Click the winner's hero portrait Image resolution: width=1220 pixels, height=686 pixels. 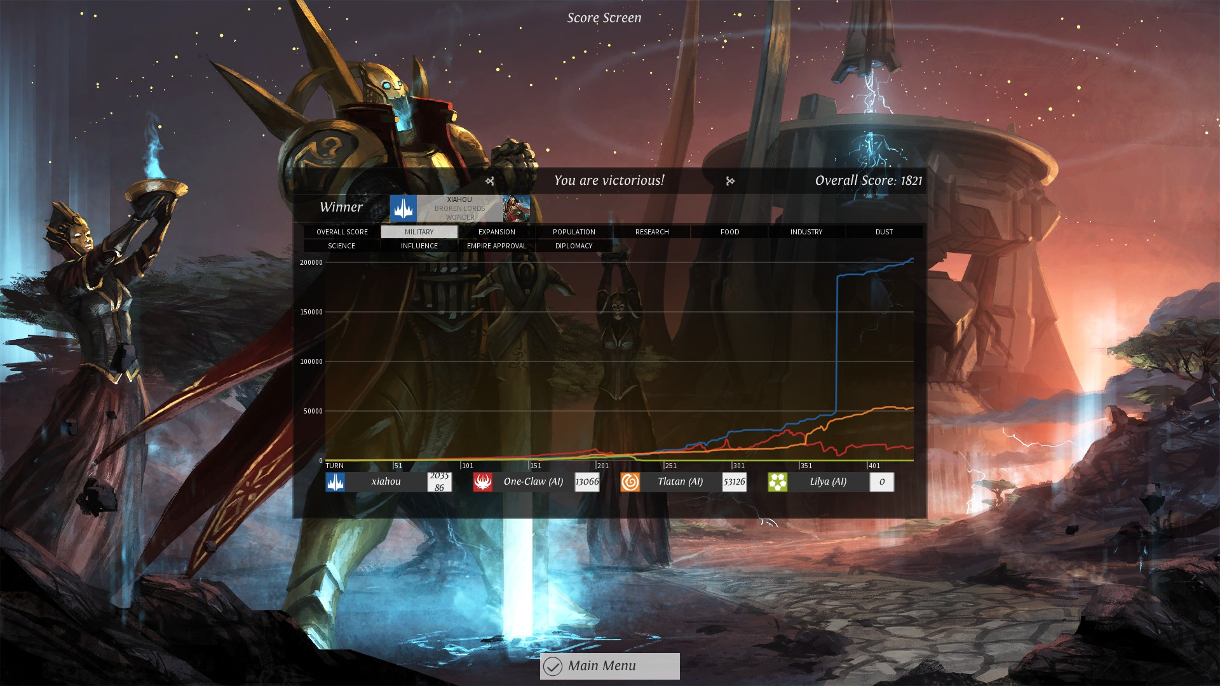pos(517,208)
